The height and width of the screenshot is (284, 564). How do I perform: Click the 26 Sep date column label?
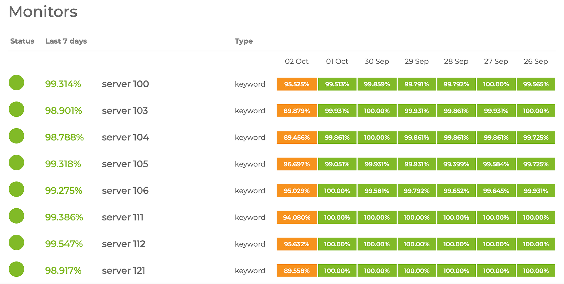(536, 61)
